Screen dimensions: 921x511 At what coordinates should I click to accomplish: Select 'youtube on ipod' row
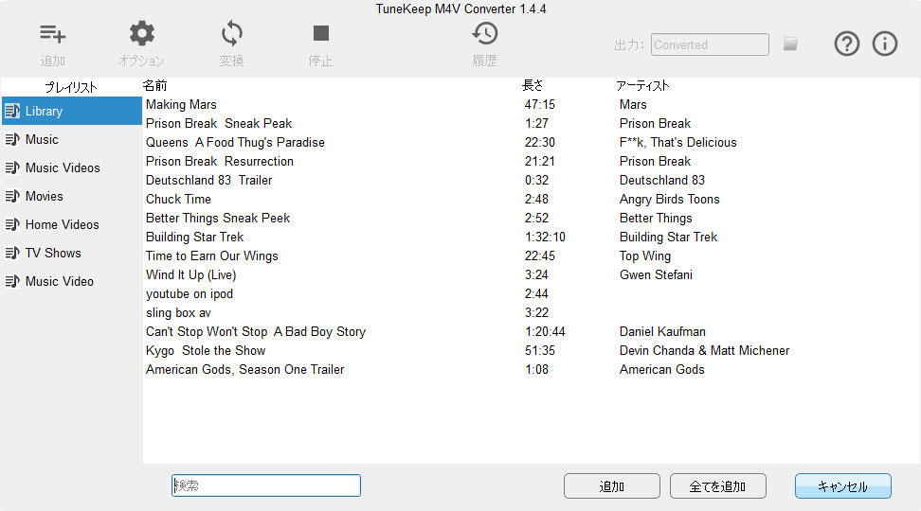531,294
